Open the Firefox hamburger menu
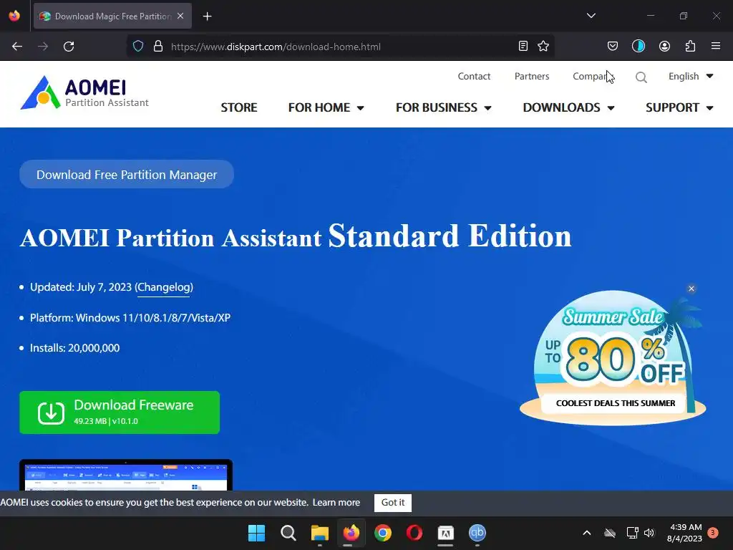The image size is (733, 550). click(x=716, y=46)
